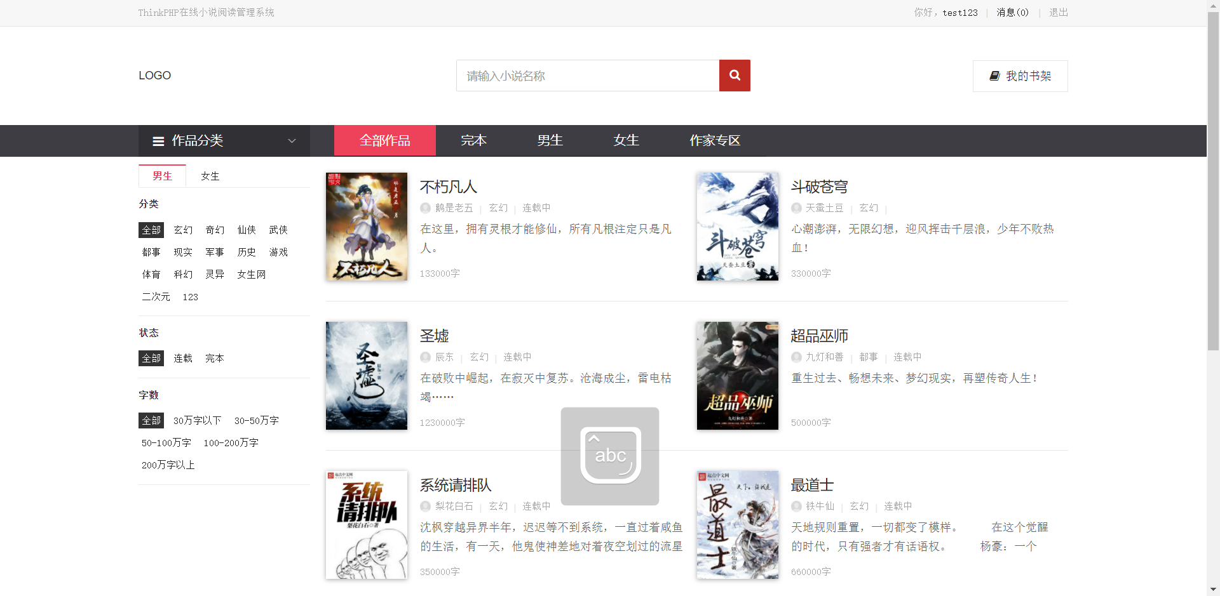1220x596 pixels.
Task: Filter word count 100-200万字
Action: 231,442
